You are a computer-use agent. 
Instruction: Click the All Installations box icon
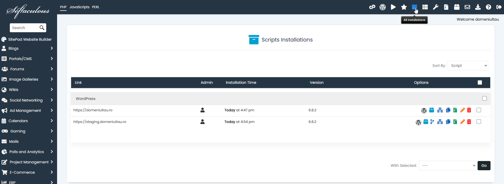click(414, 7)
